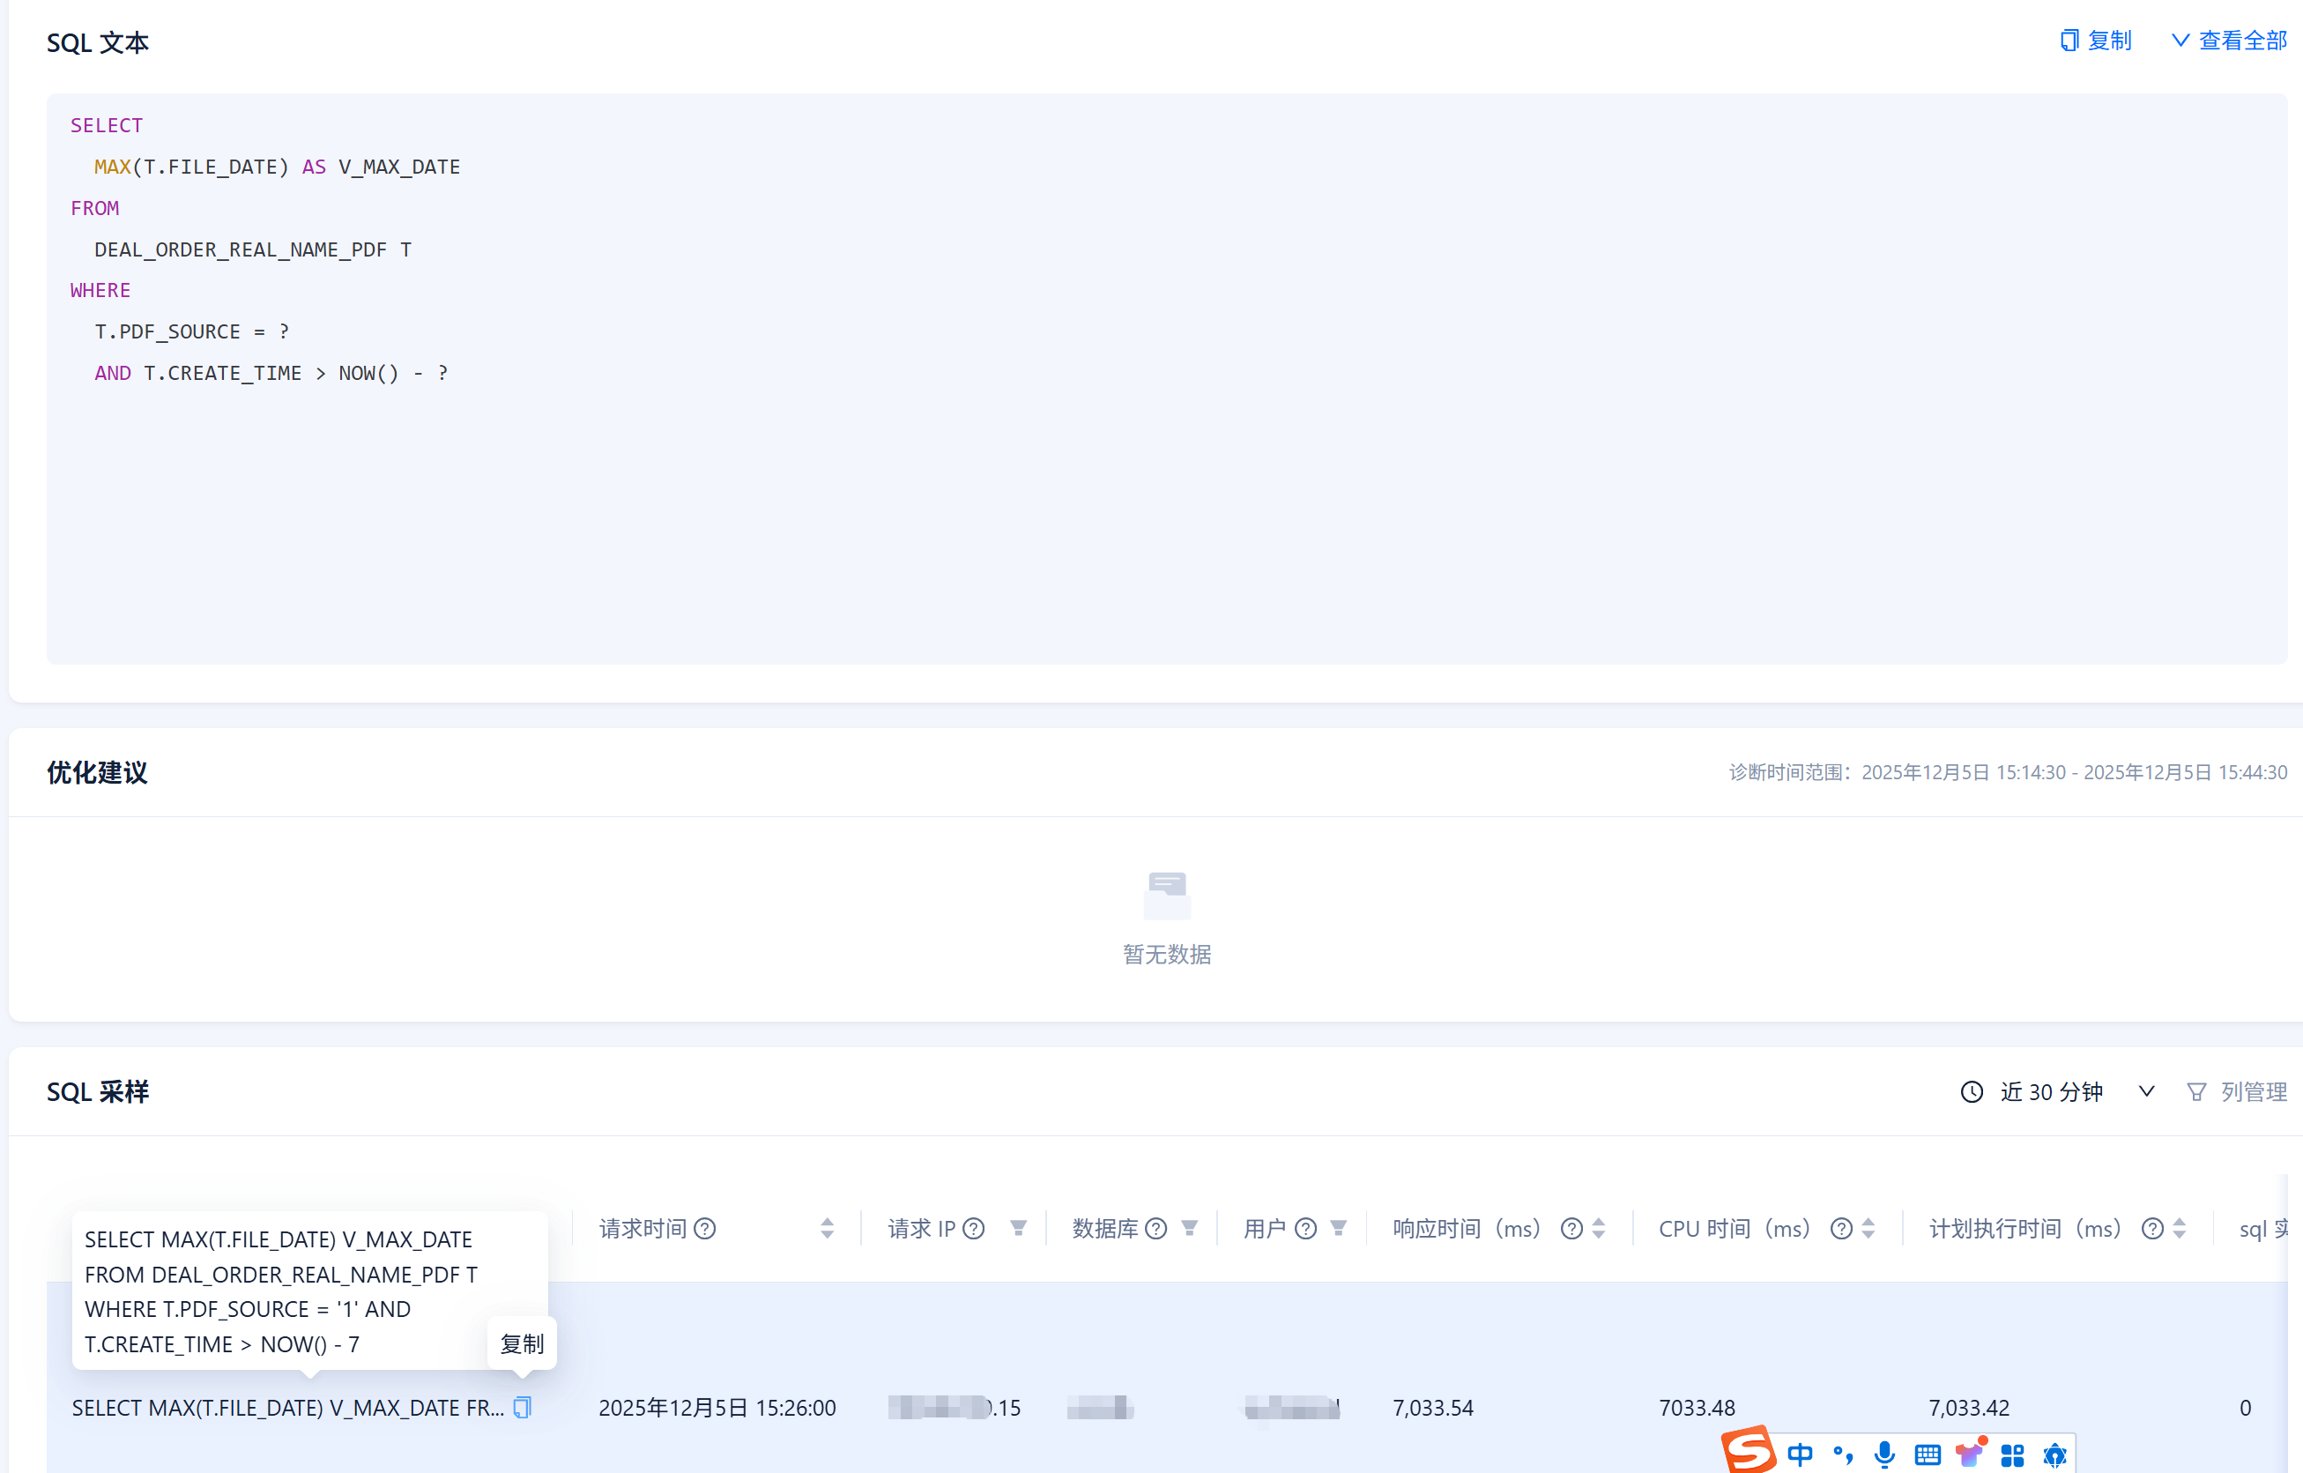The image size is (2303, 1473).
Task: Toggle Sogou 中 language mode
Action: (1800, 1454)
